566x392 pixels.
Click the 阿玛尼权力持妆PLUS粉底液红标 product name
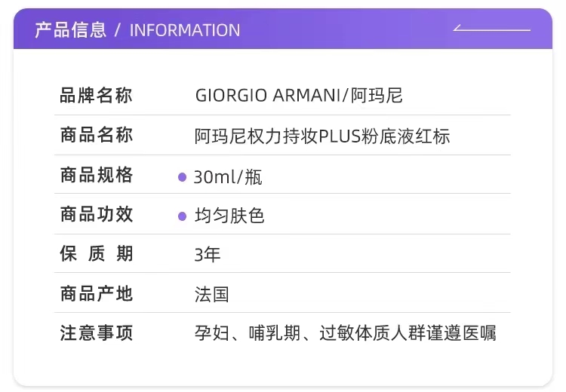coord(322,136)
